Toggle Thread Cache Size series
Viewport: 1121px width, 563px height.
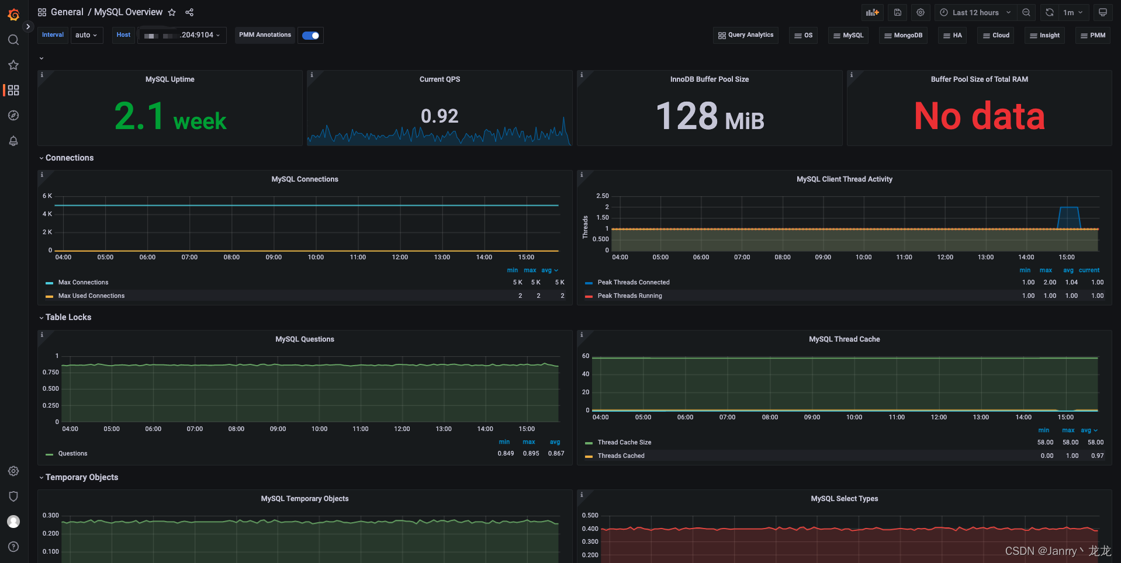click(624, 443)
